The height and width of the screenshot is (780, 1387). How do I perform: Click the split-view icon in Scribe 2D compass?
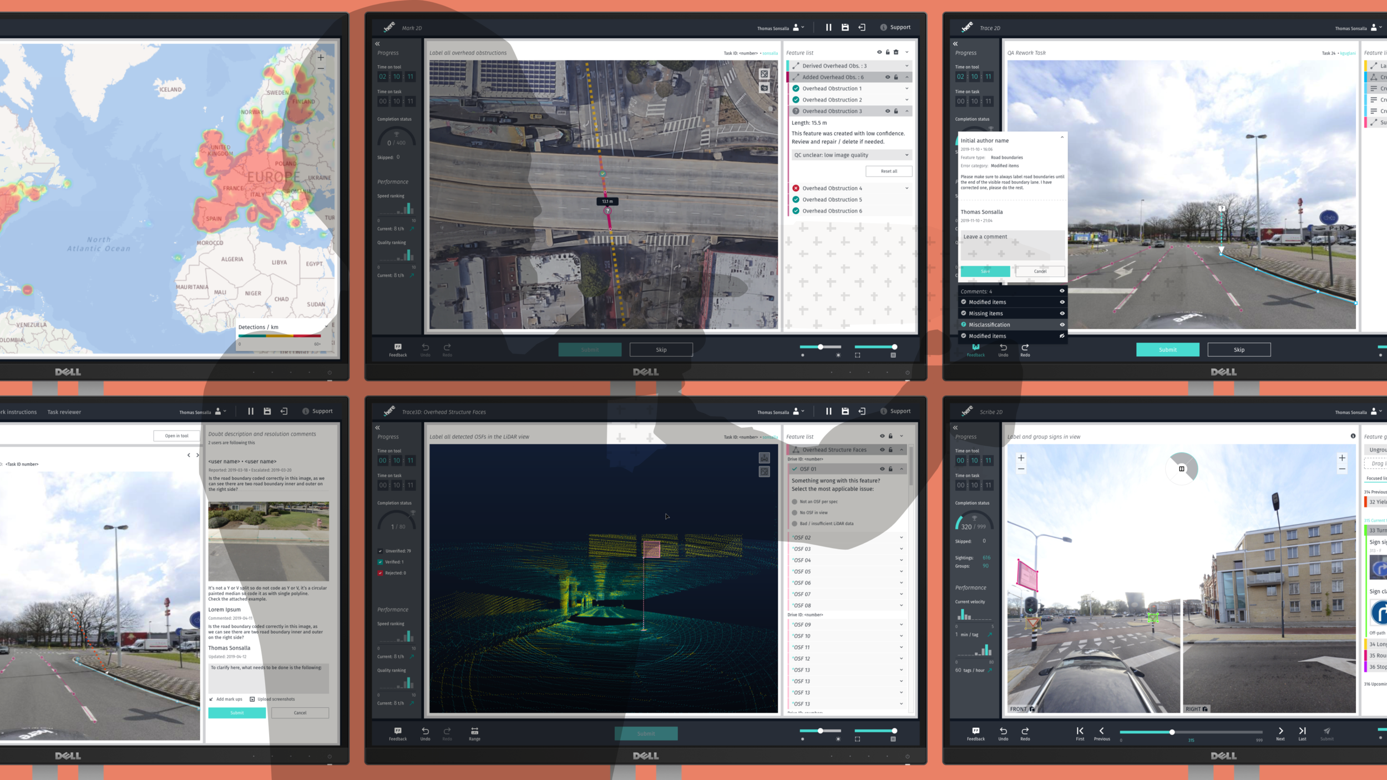pyautogui.click(x=1181, y=469)
